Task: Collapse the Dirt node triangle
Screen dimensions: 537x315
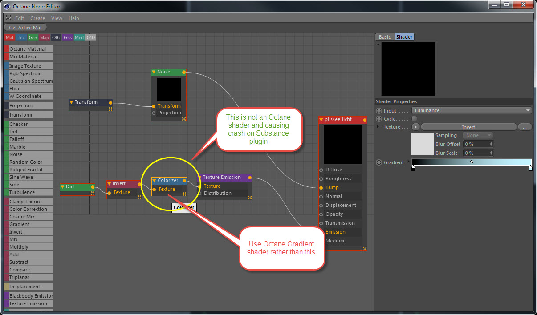Action: pyautogui.click(x=63, y=187)
